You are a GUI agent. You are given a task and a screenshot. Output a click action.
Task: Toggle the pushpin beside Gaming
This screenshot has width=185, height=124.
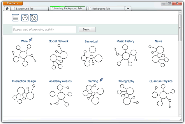(x=101, y=80)
